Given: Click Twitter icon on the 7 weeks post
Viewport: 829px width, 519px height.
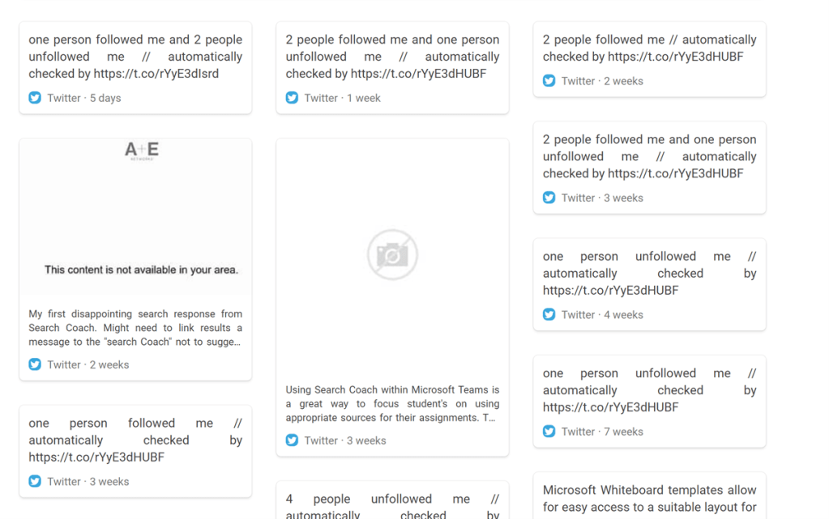Looking at the screenshot, I should [x=549, y=432].
